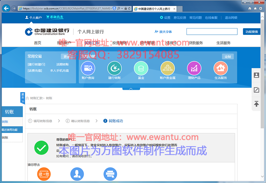Click the browser address URL field
The width and height of the screenshot is (266, 183).
(67, 8)
